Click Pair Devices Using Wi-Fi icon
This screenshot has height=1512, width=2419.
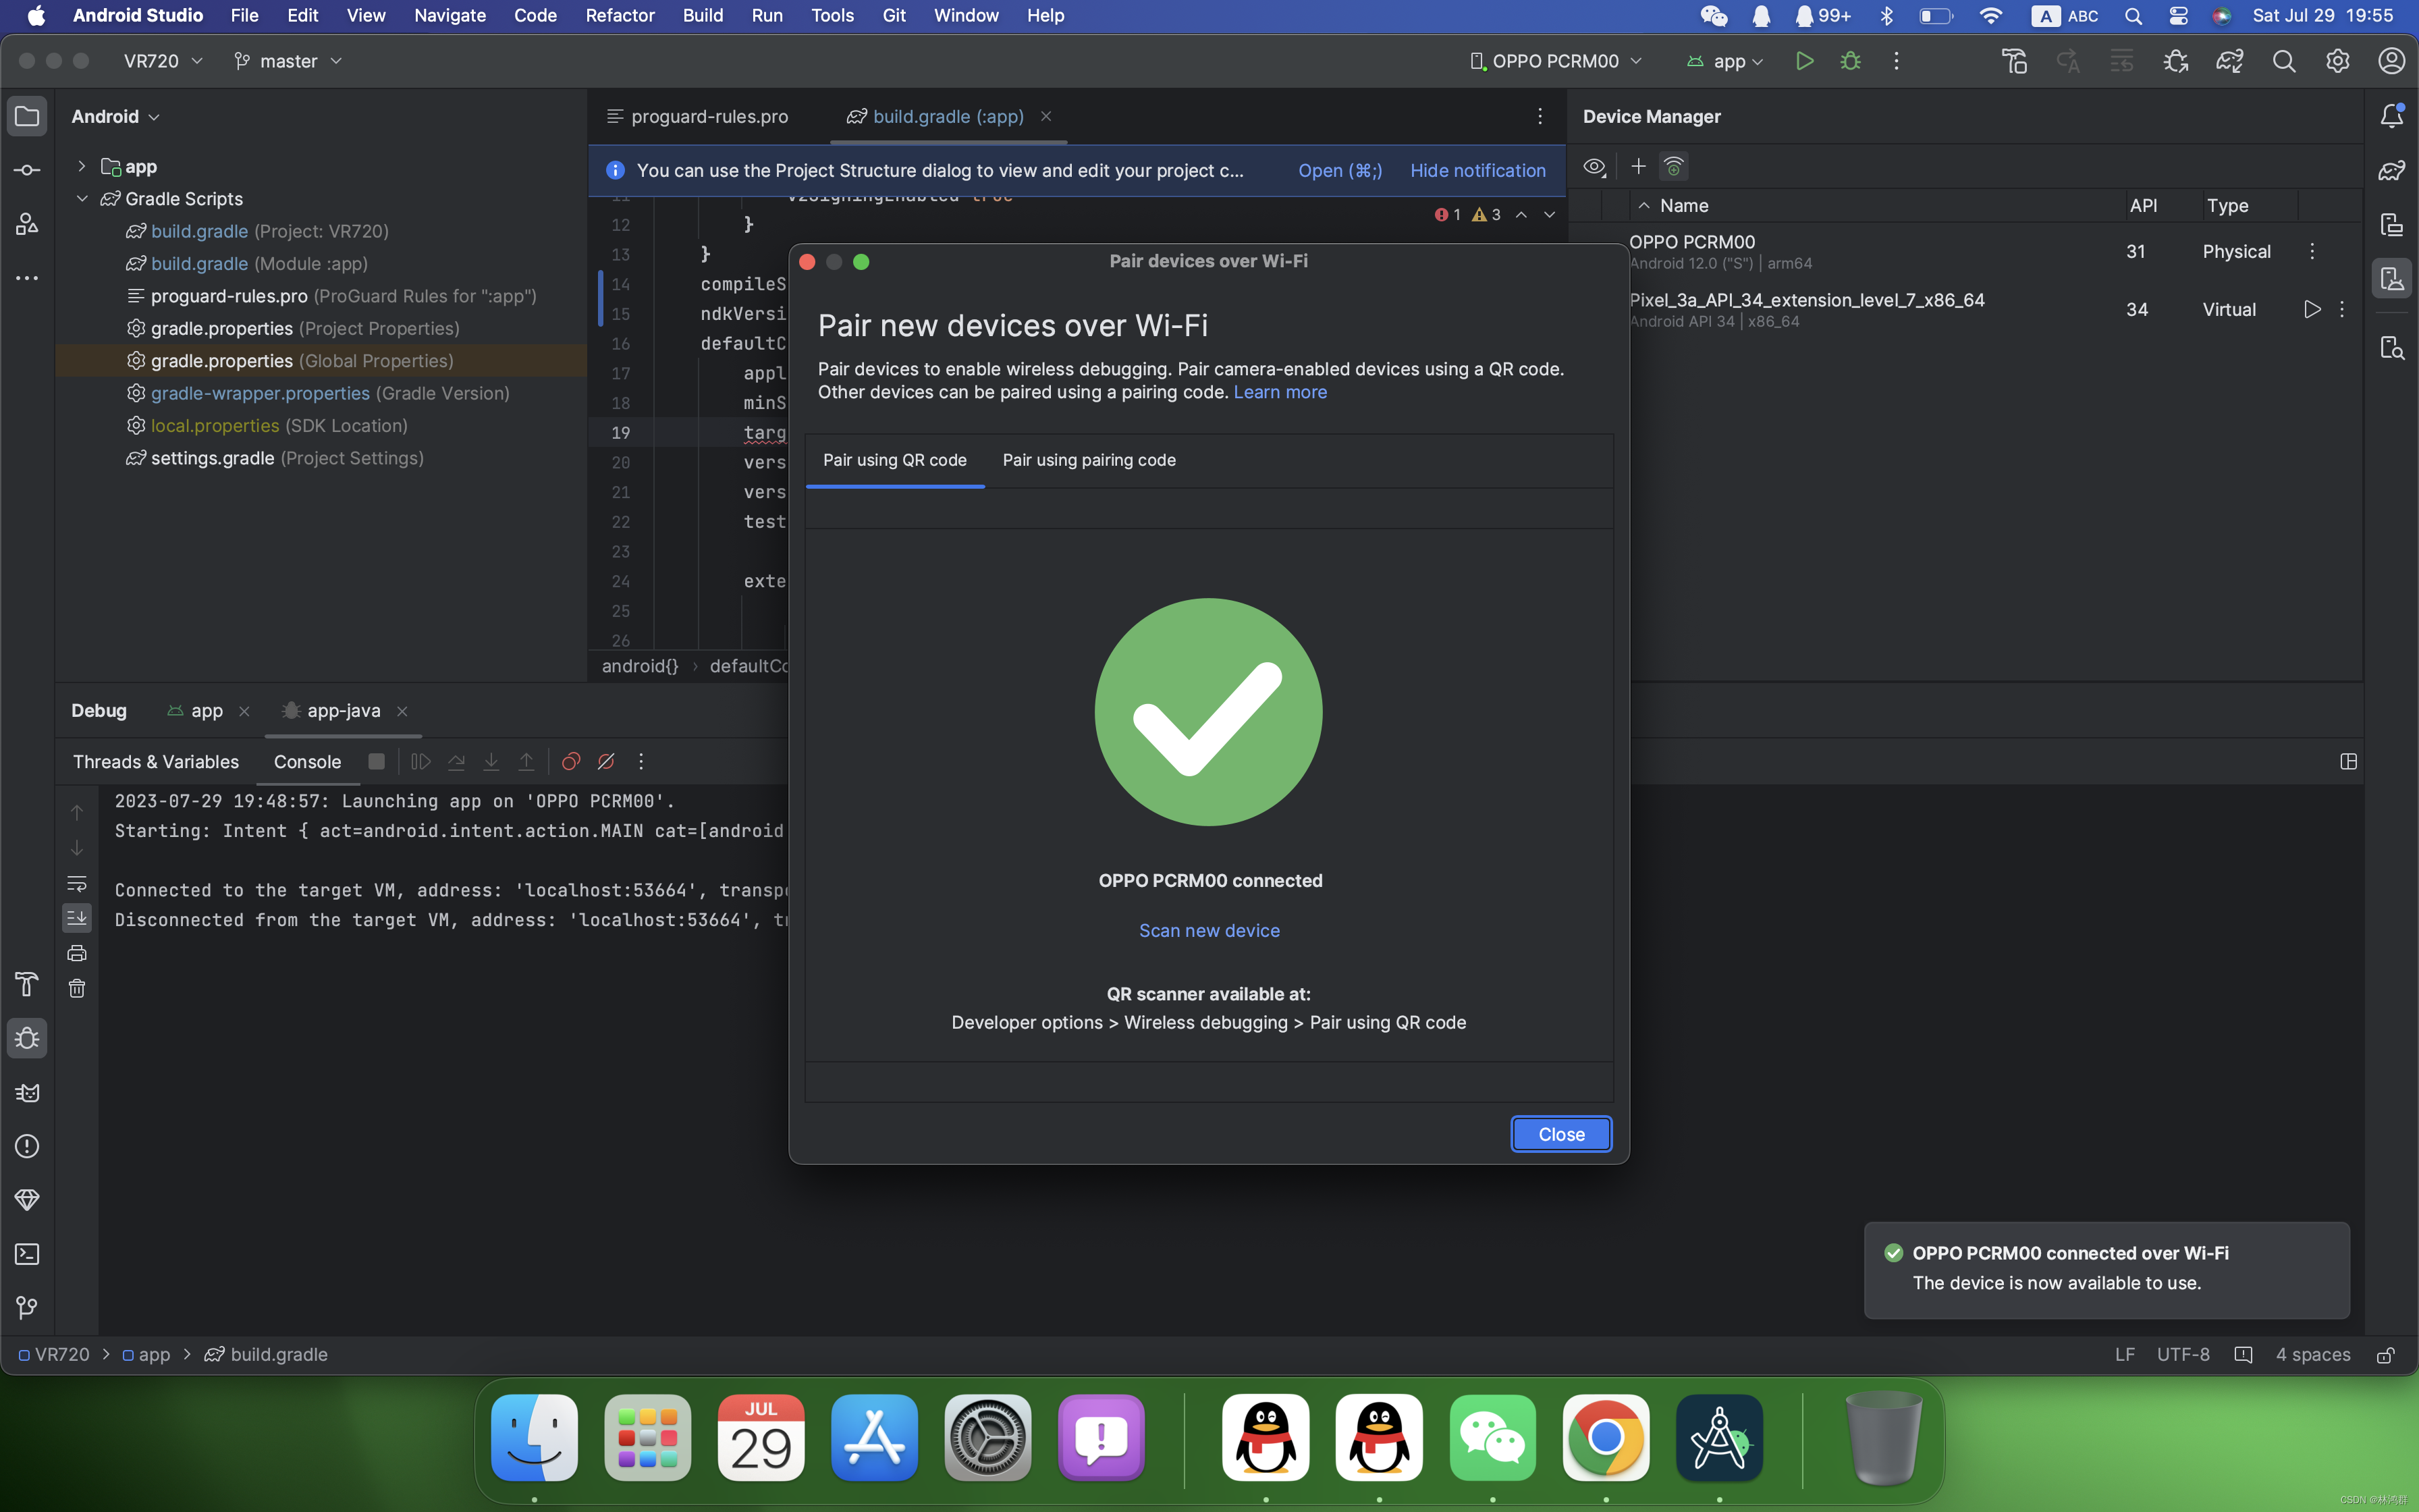pos(1675,166)
